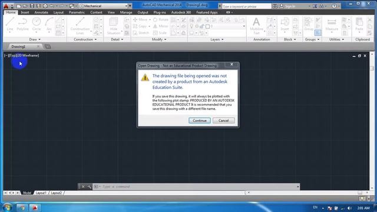Choose the Construction Lines tool
Image resolution: width=377 pixels, height=212 pixels.
click(x=80, y=26)
